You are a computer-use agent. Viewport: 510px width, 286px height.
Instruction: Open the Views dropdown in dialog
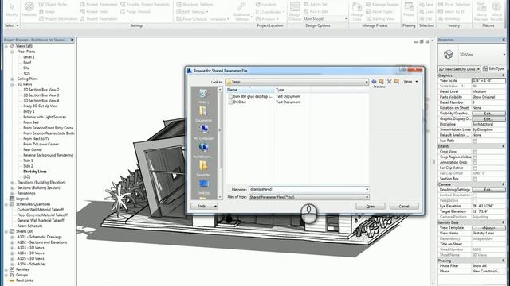tap(410, 82)
